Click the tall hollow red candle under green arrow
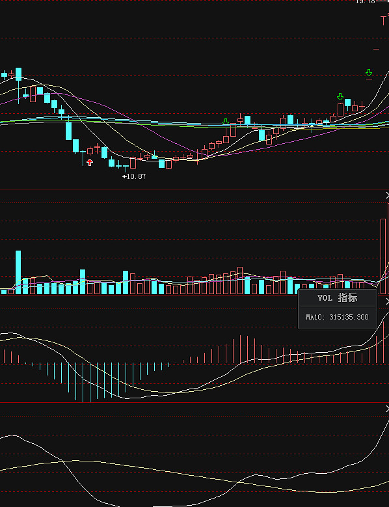 point(340,110)
